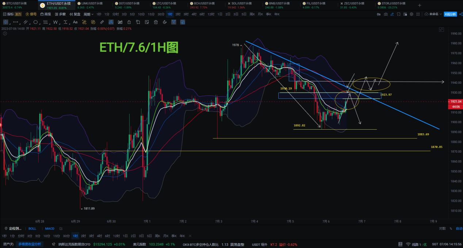This screenshot has height=248, width=463.
Task: Close the bottom period bar with X
Action: click(x=190, y=236)
